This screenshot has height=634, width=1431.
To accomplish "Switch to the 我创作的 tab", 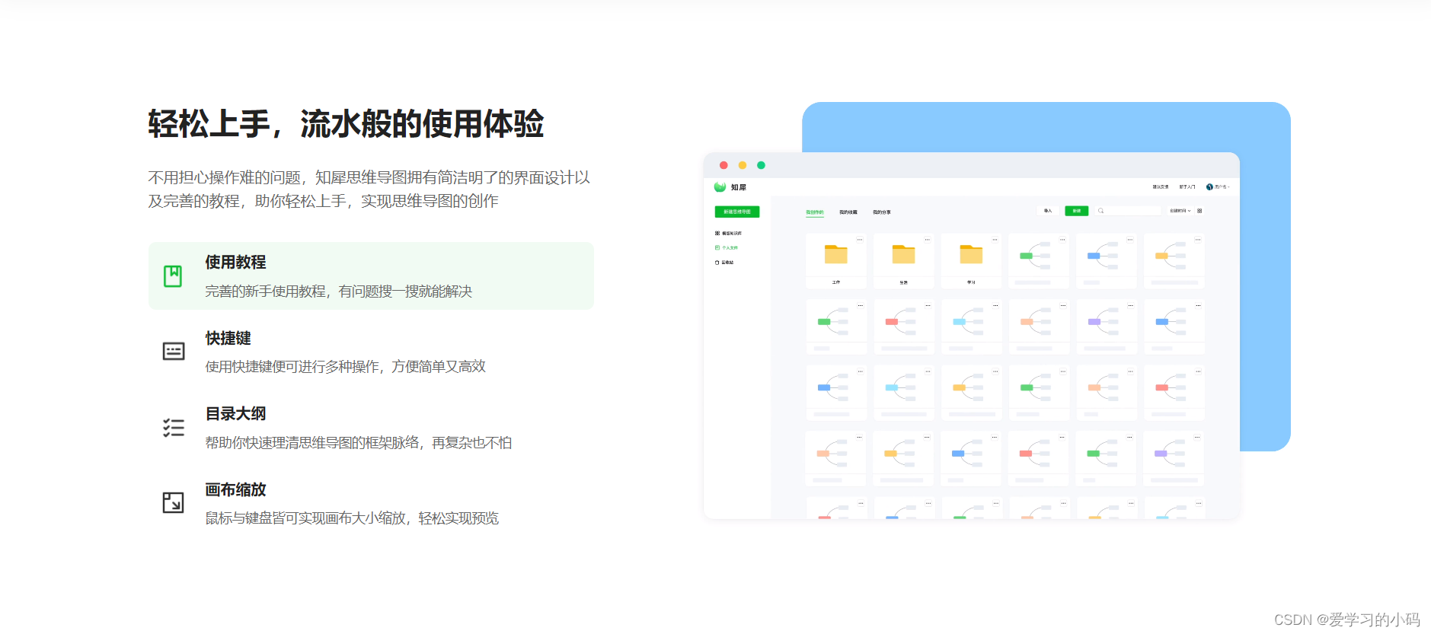I will [815, 212].
